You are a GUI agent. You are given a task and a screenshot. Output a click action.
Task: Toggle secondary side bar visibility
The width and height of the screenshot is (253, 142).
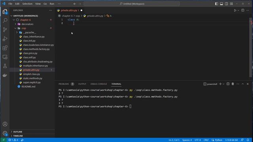(227, 4)
